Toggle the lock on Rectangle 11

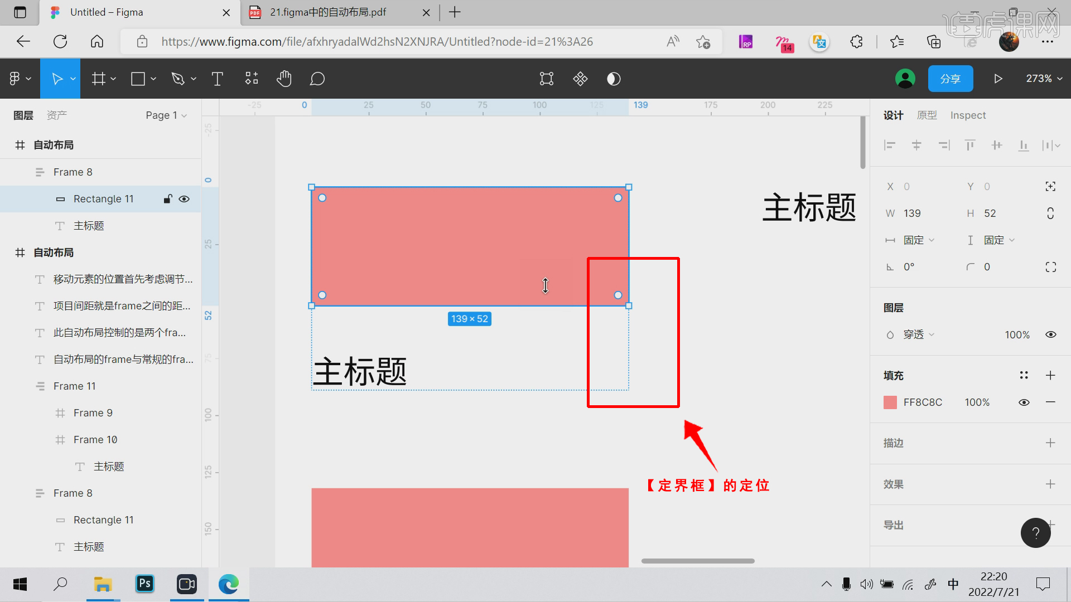pos(167,198)
